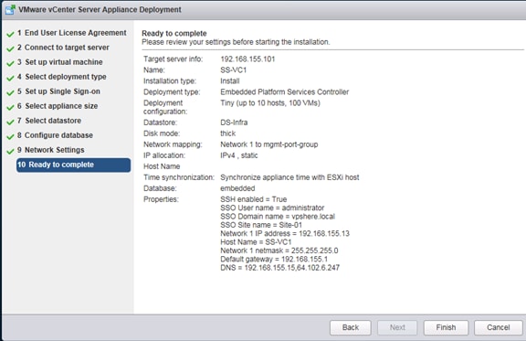Click green checkmark next to Select deployment type
Viewport: 526px width, 341px height.
[10, 78]
